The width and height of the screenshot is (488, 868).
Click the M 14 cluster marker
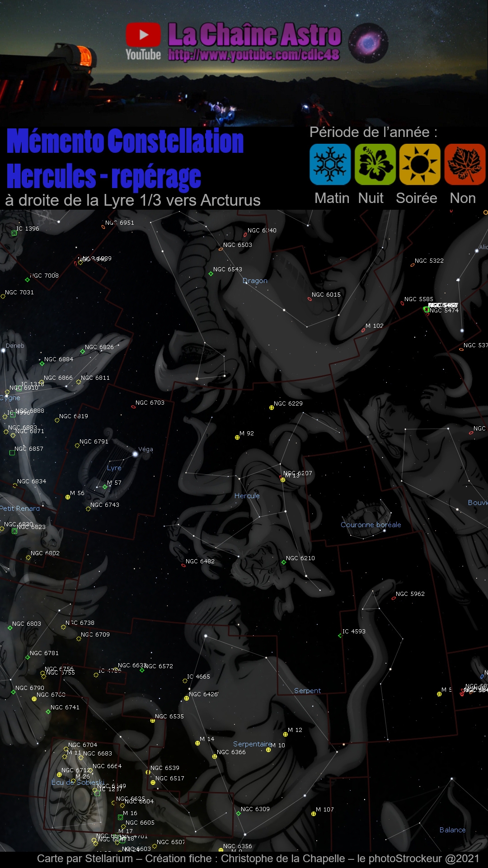pos(197,743)
